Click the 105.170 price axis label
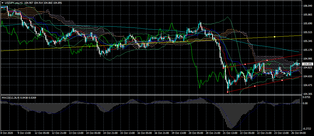Screen dimensions: 314x136 click(308, 50)
